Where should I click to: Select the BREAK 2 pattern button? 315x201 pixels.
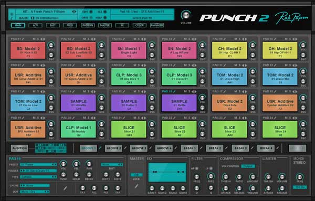(x=215, y=148)
